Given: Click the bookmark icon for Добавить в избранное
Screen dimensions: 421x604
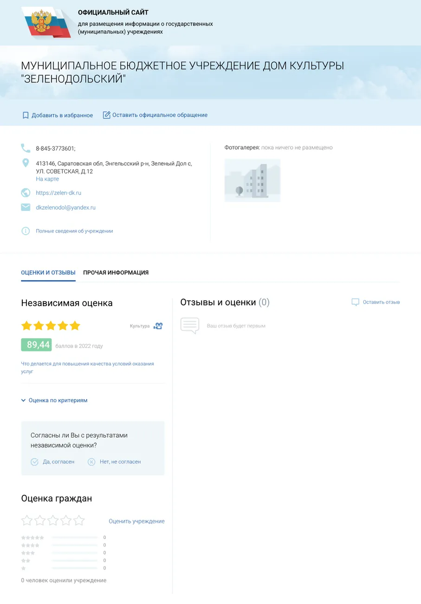Looking at the screenshot, I should pyautogui.click(x=26, y=115).
